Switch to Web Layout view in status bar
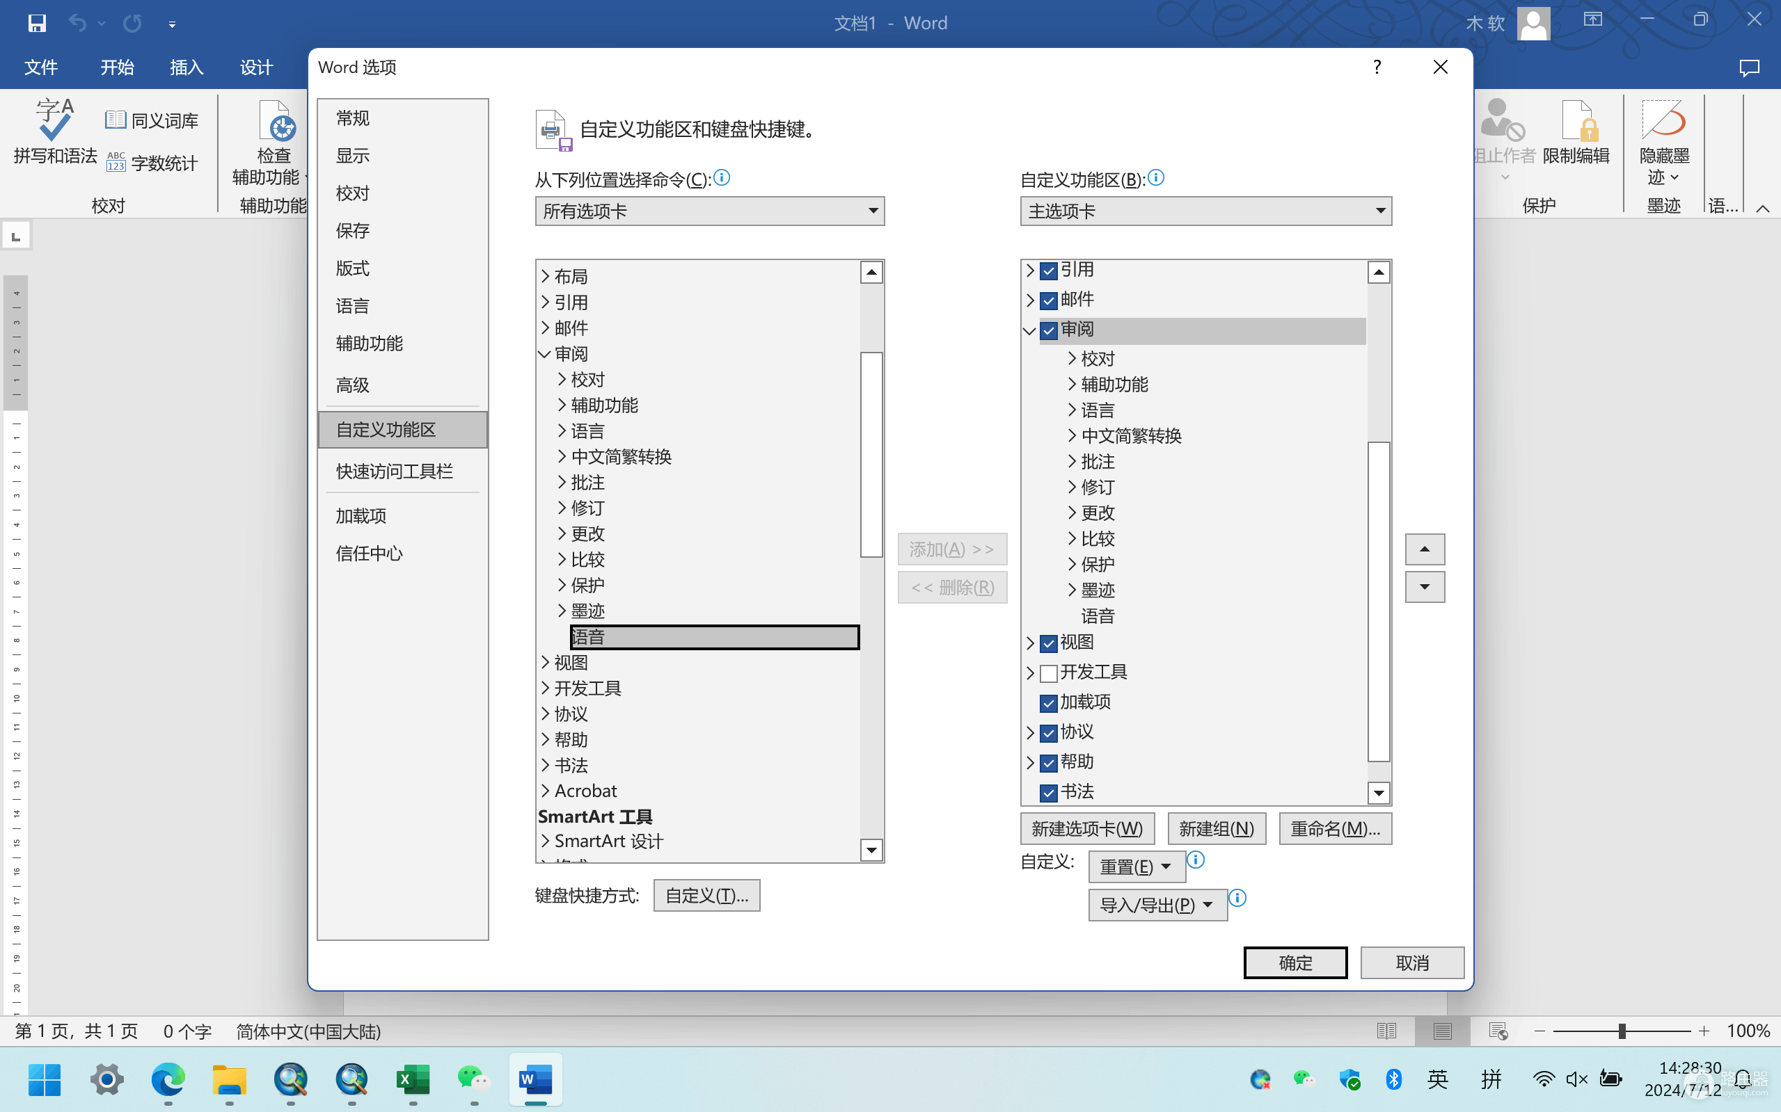1781x1112 pixels. (x=1498, y=1031)
